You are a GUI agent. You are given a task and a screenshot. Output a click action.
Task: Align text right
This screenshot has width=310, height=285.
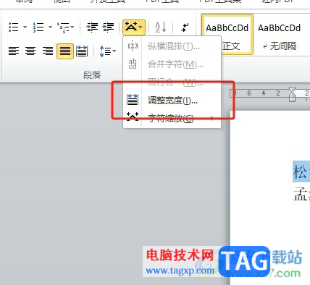pos(48,51)
